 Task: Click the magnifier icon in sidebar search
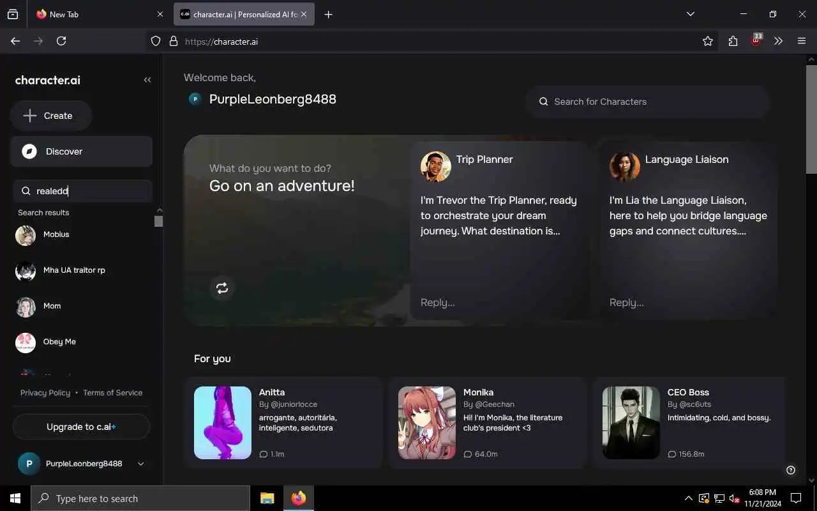pyautogui.click(x=26, y=191)
